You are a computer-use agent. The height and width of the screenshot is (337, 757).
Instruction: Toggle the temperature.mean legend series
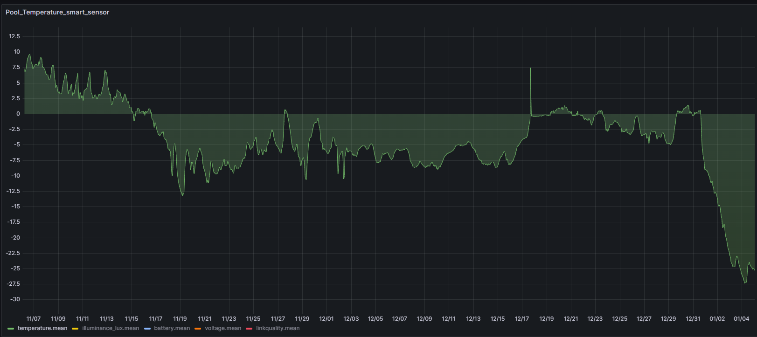(42, 328)
